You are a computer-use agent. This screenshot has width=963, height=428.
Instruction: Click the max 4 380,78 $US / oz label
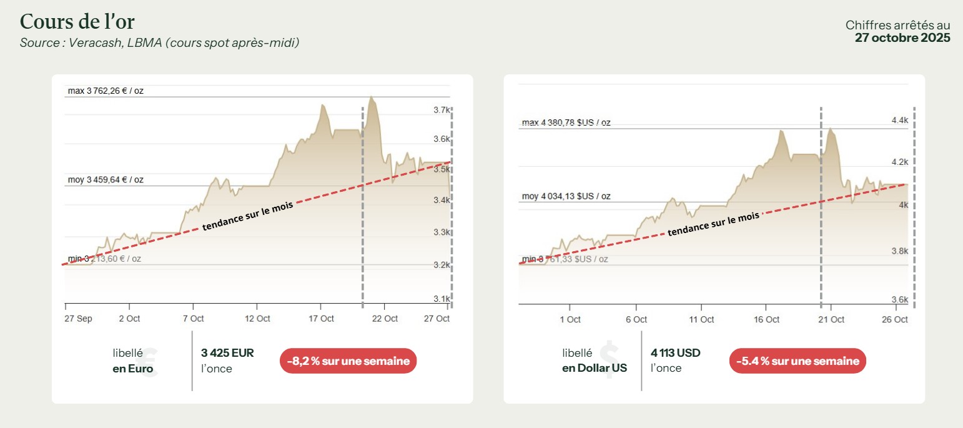point(566,122)
